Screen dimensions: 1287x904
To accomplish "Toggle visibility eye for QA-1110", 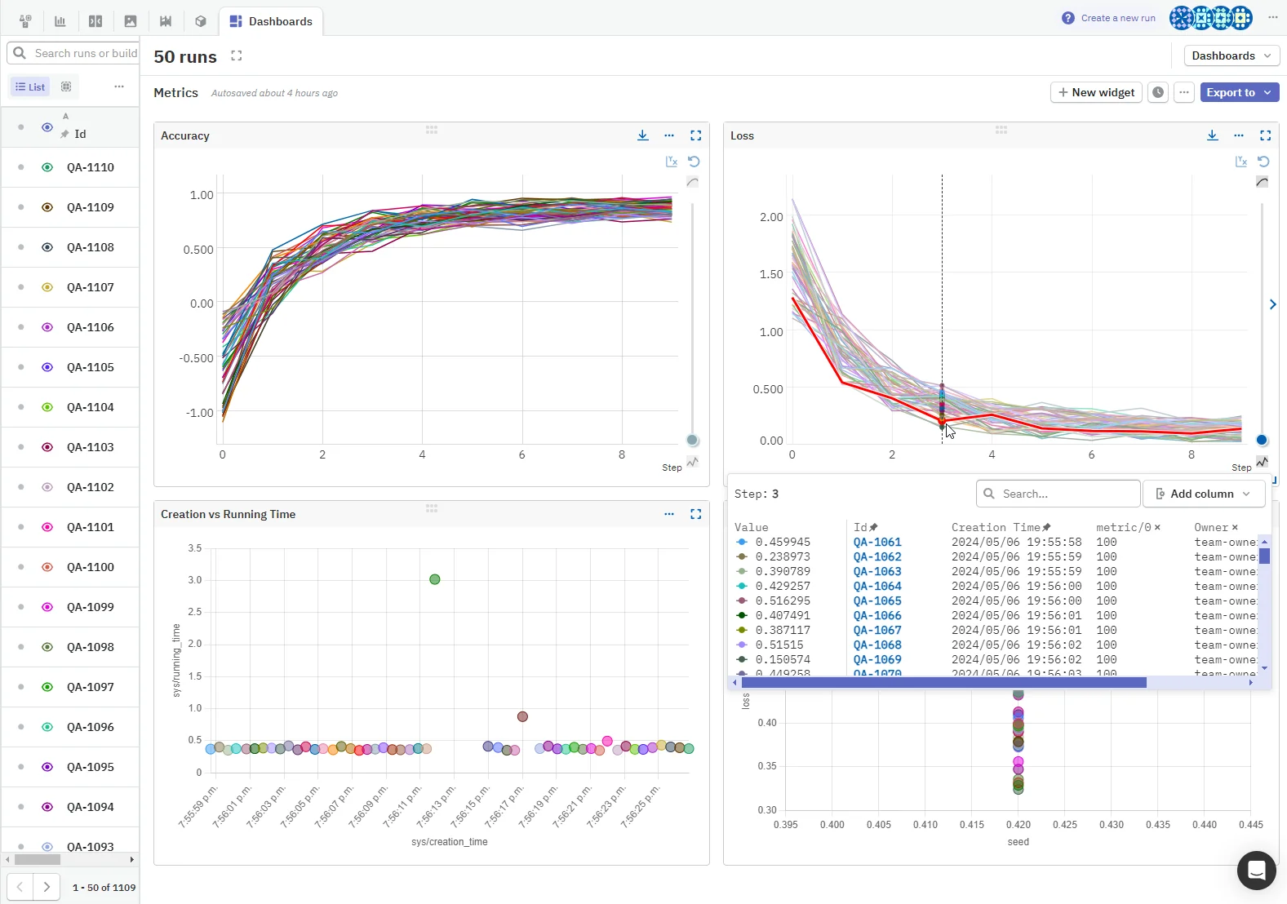I will 47,167.
